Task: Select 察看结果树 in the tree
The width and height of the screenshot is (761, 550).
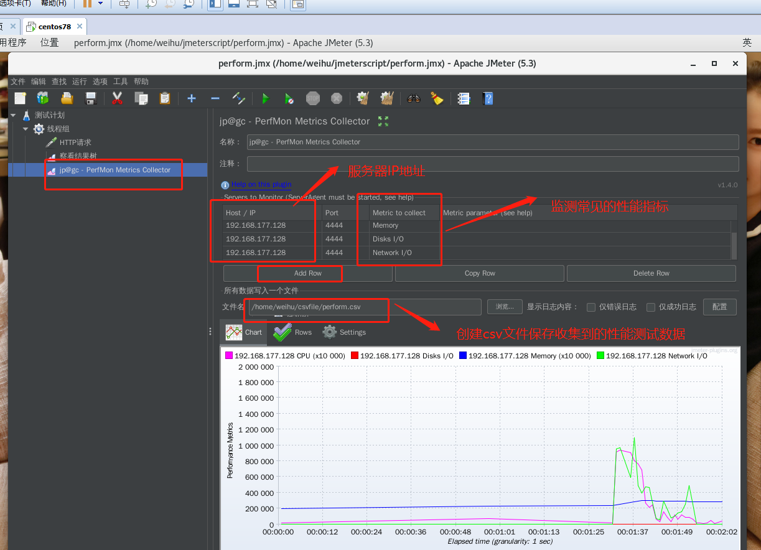Action: pos(78,156)
